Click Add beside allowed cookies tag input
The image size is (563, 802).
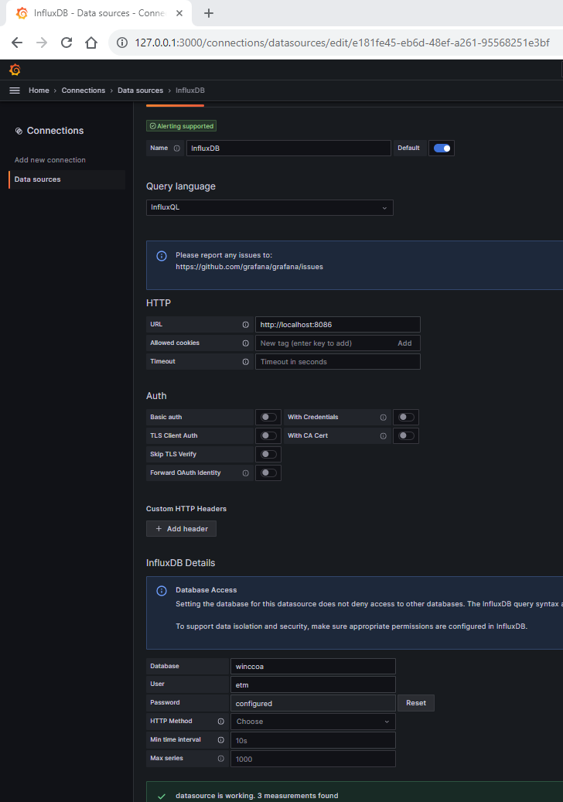click(404, 343)
